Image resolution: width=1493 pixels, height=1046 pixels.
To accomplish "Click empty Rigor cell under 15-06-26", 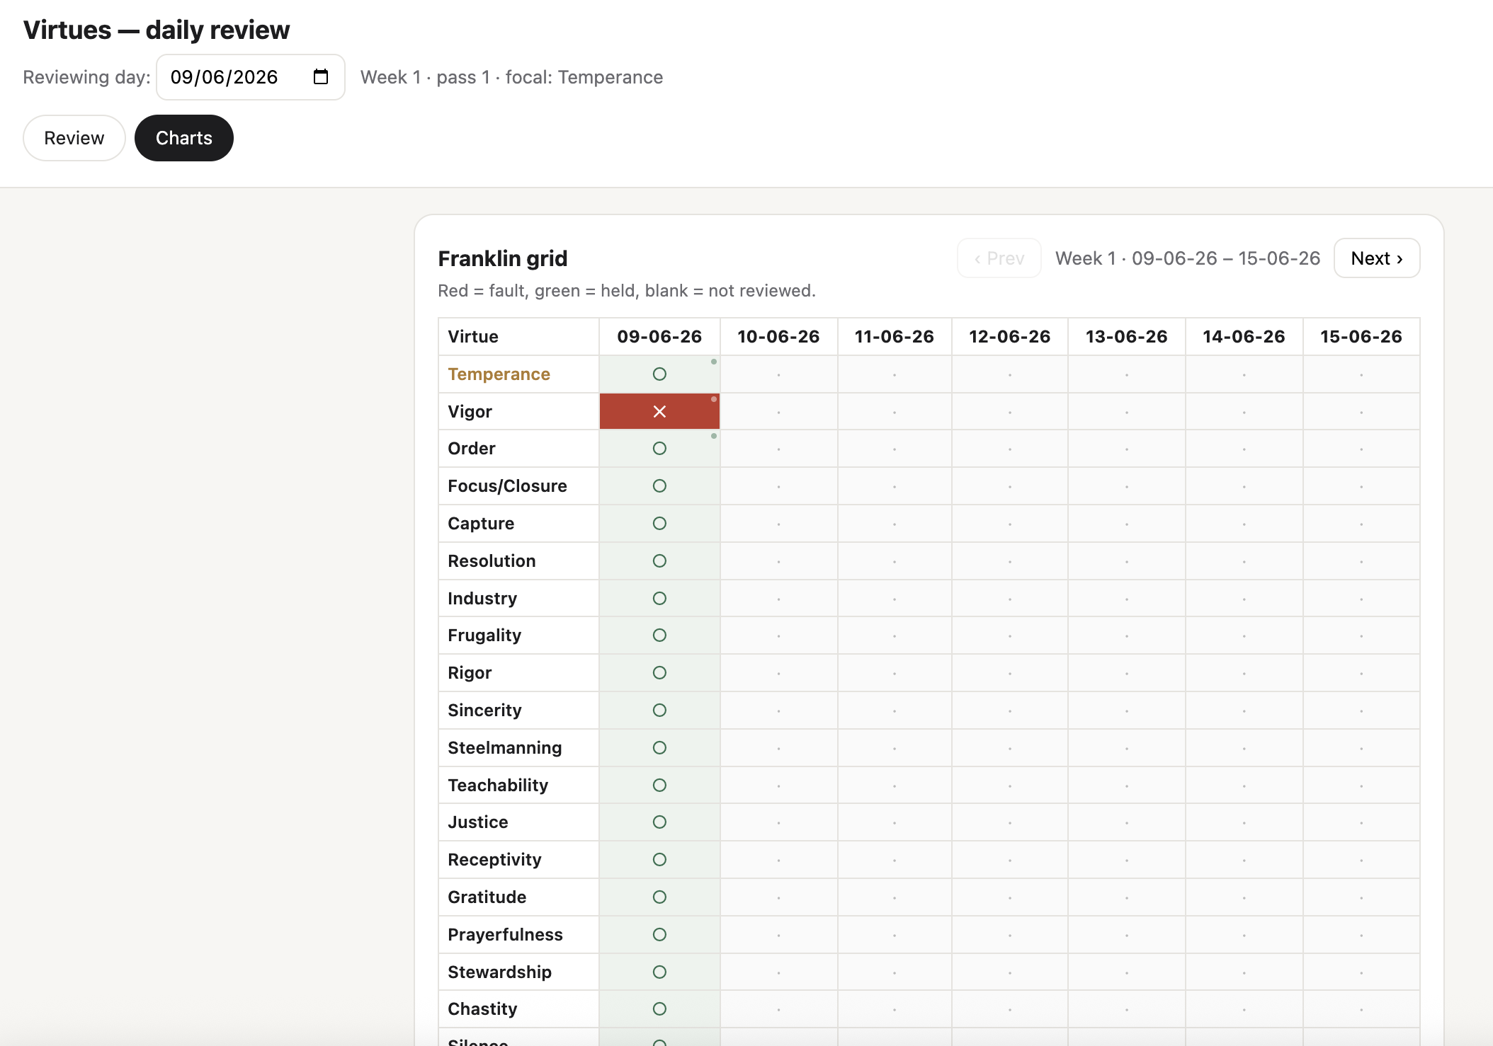I will (1361, 673).
